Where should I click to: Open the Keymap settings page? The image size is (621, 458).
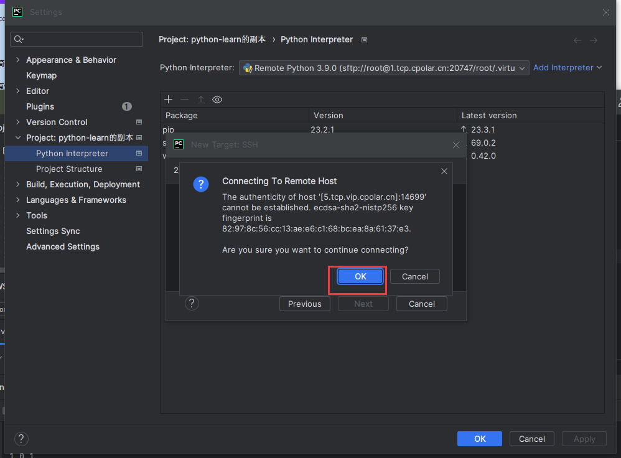(41, 75)
